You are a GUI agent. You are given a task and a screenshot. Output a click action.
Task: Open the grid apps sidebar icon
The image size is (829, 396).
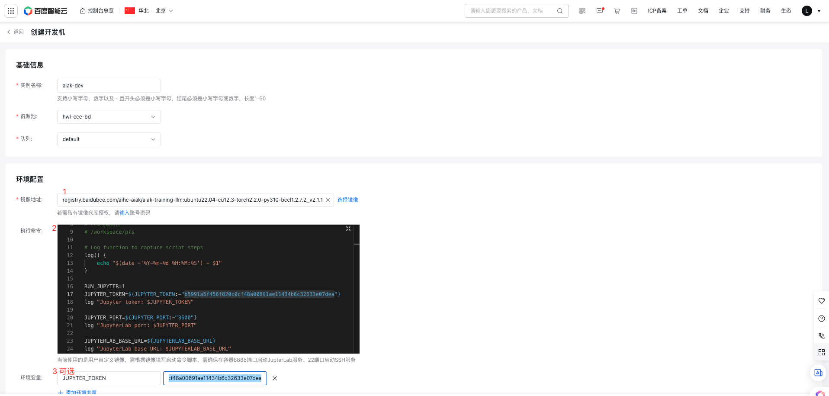822,352
